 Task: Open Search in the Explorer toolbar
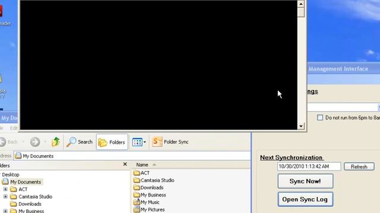click(x=80, y=142)
